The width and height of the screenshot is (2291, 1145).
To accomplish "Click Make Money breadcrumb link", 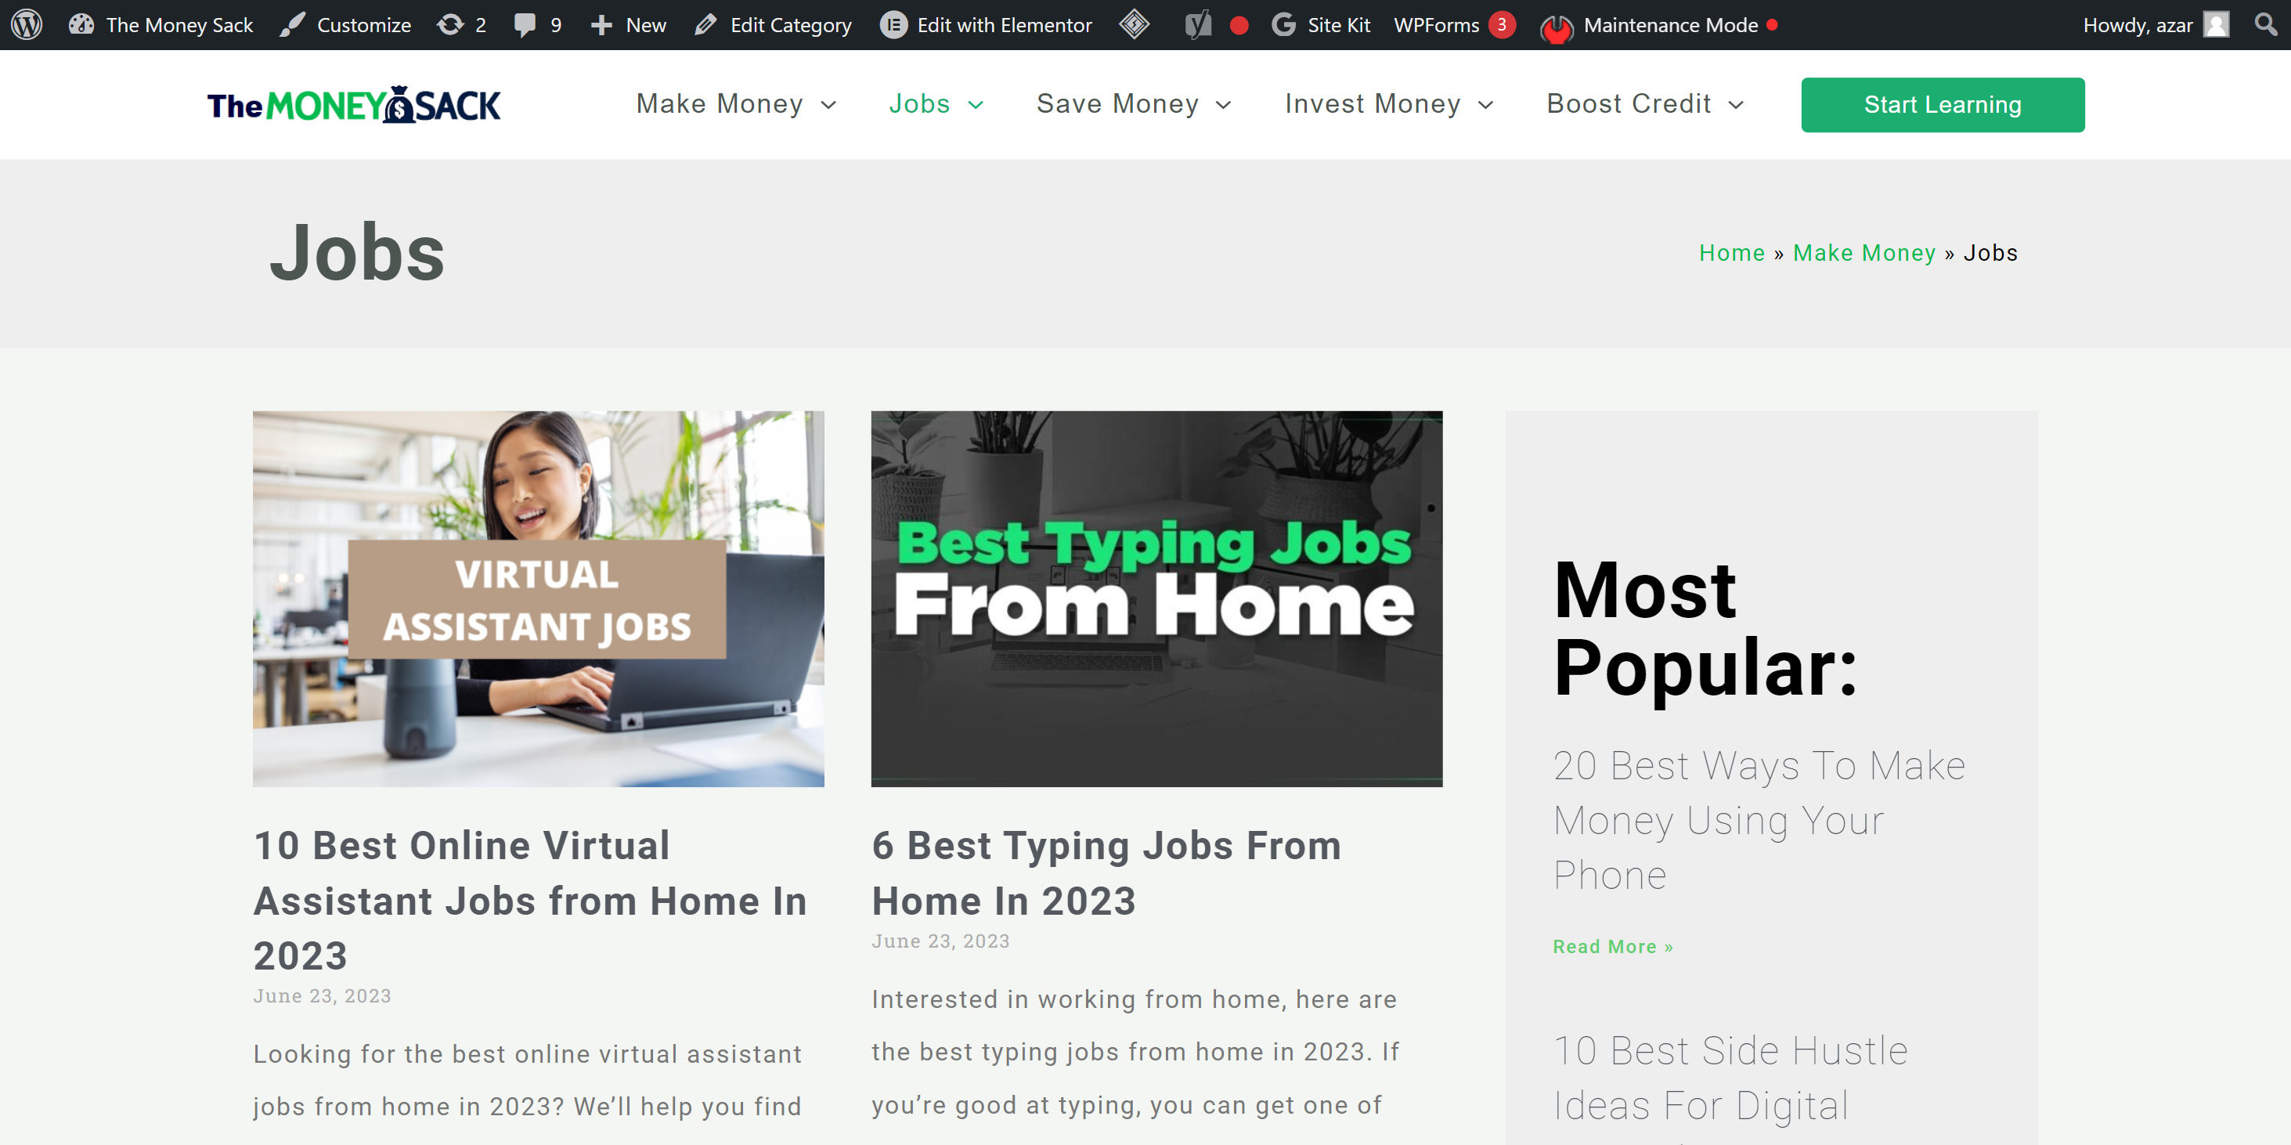I will (1864, 253).
